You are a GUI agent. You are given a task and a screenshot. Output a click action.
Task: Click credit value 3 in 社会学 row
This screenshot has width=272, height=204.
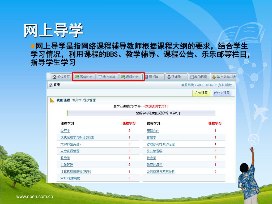(215, 158)
